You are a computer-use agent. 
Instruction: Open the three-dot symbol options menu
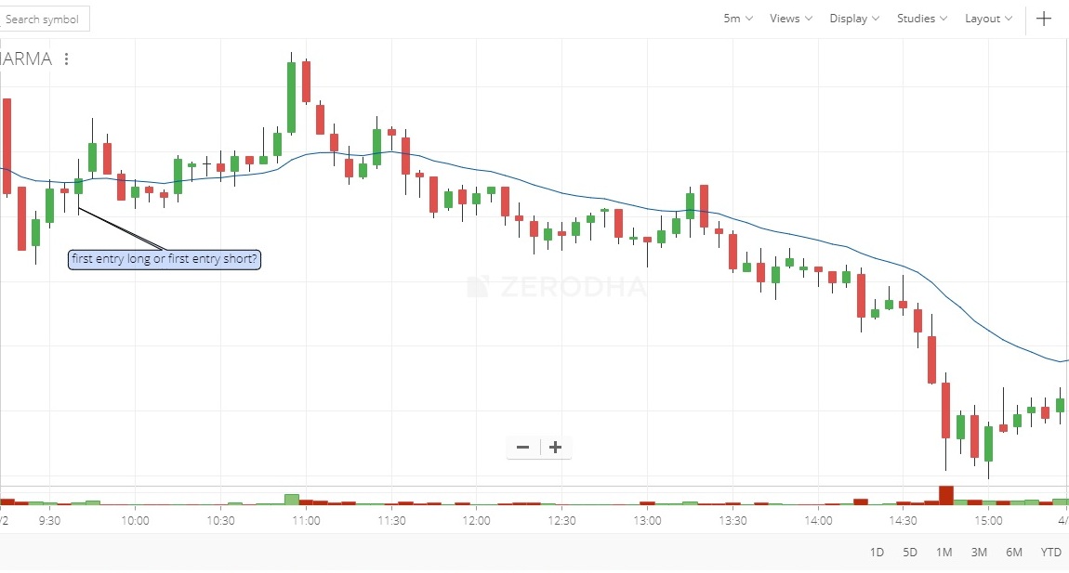click(x=66, y=59)
